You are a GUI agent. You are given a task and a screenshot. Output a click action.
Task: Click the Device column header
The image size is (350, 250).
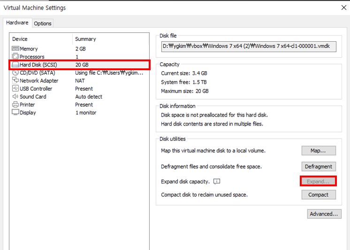click(x=20, y=39)
